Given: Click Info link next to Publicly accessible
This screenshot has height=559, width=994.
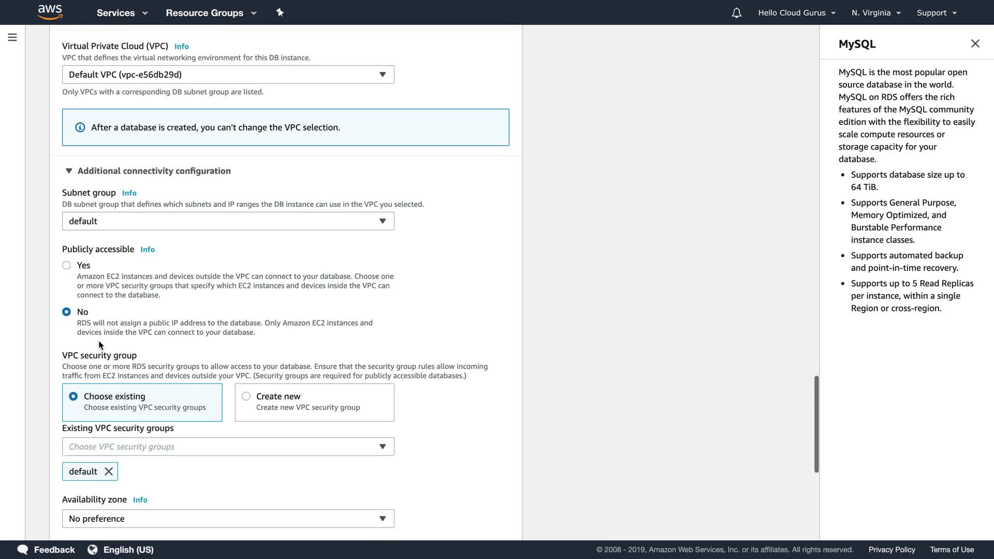Looking at the screenshot, I should pyautogui.click(x=148, y=249).
